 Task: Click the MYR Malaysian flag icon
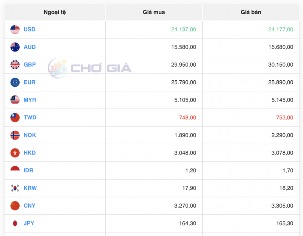pos(14,100)
